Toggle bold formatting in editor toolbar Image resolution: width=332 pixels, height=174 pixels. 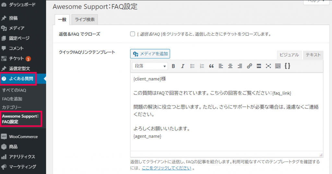tap(173, 66)
